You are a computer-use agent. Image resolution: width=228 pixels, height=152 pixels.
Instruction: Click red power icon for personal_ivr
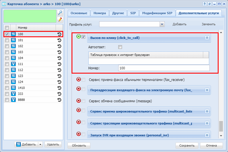(x=79, y=134)
